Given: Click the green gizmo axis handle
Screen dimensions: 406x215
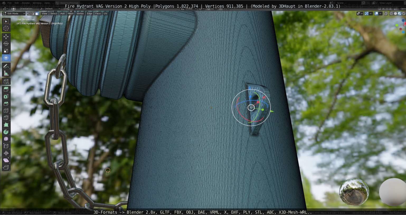Looking at the screenshot, I should (263, 109).
